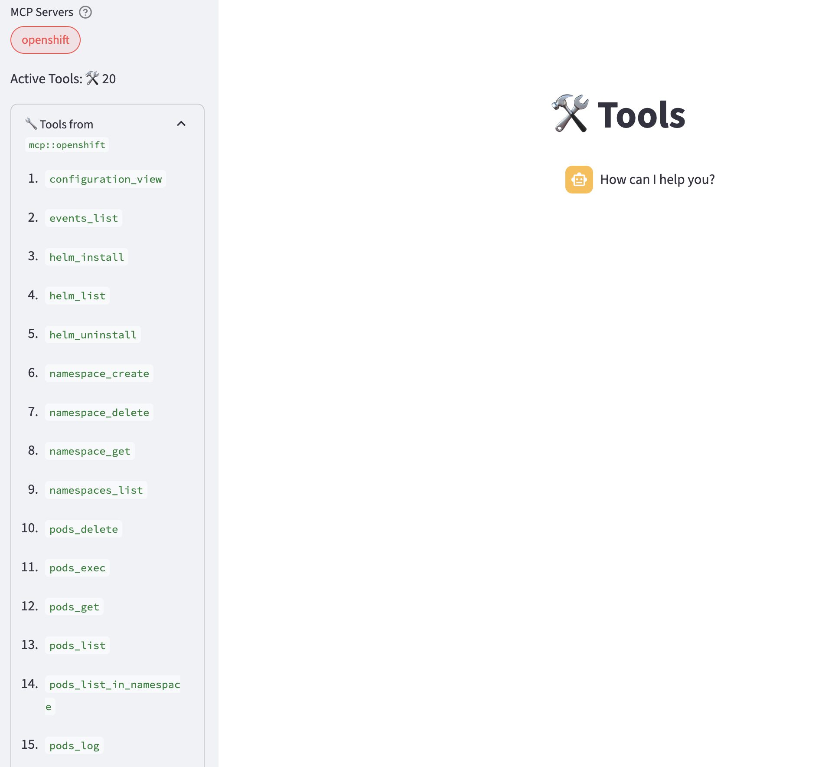Image resolution: width=835 pixels, height=767 pixels.
Task: Click the hammer-and-wrench icon next to Tools heading
Action: (x=570, y=114)
